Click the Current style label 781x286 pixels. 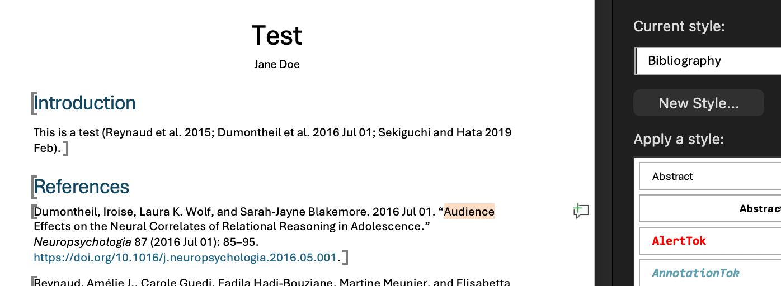coord(679,26)
